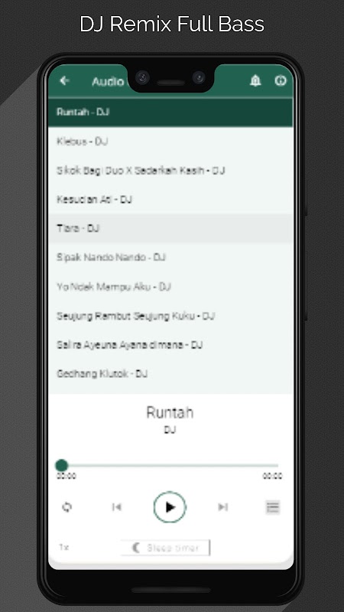This screenshot has height=612, width=344.
Task: Select Runtah - DJ in playlist
Action: [x=170, y=112]
